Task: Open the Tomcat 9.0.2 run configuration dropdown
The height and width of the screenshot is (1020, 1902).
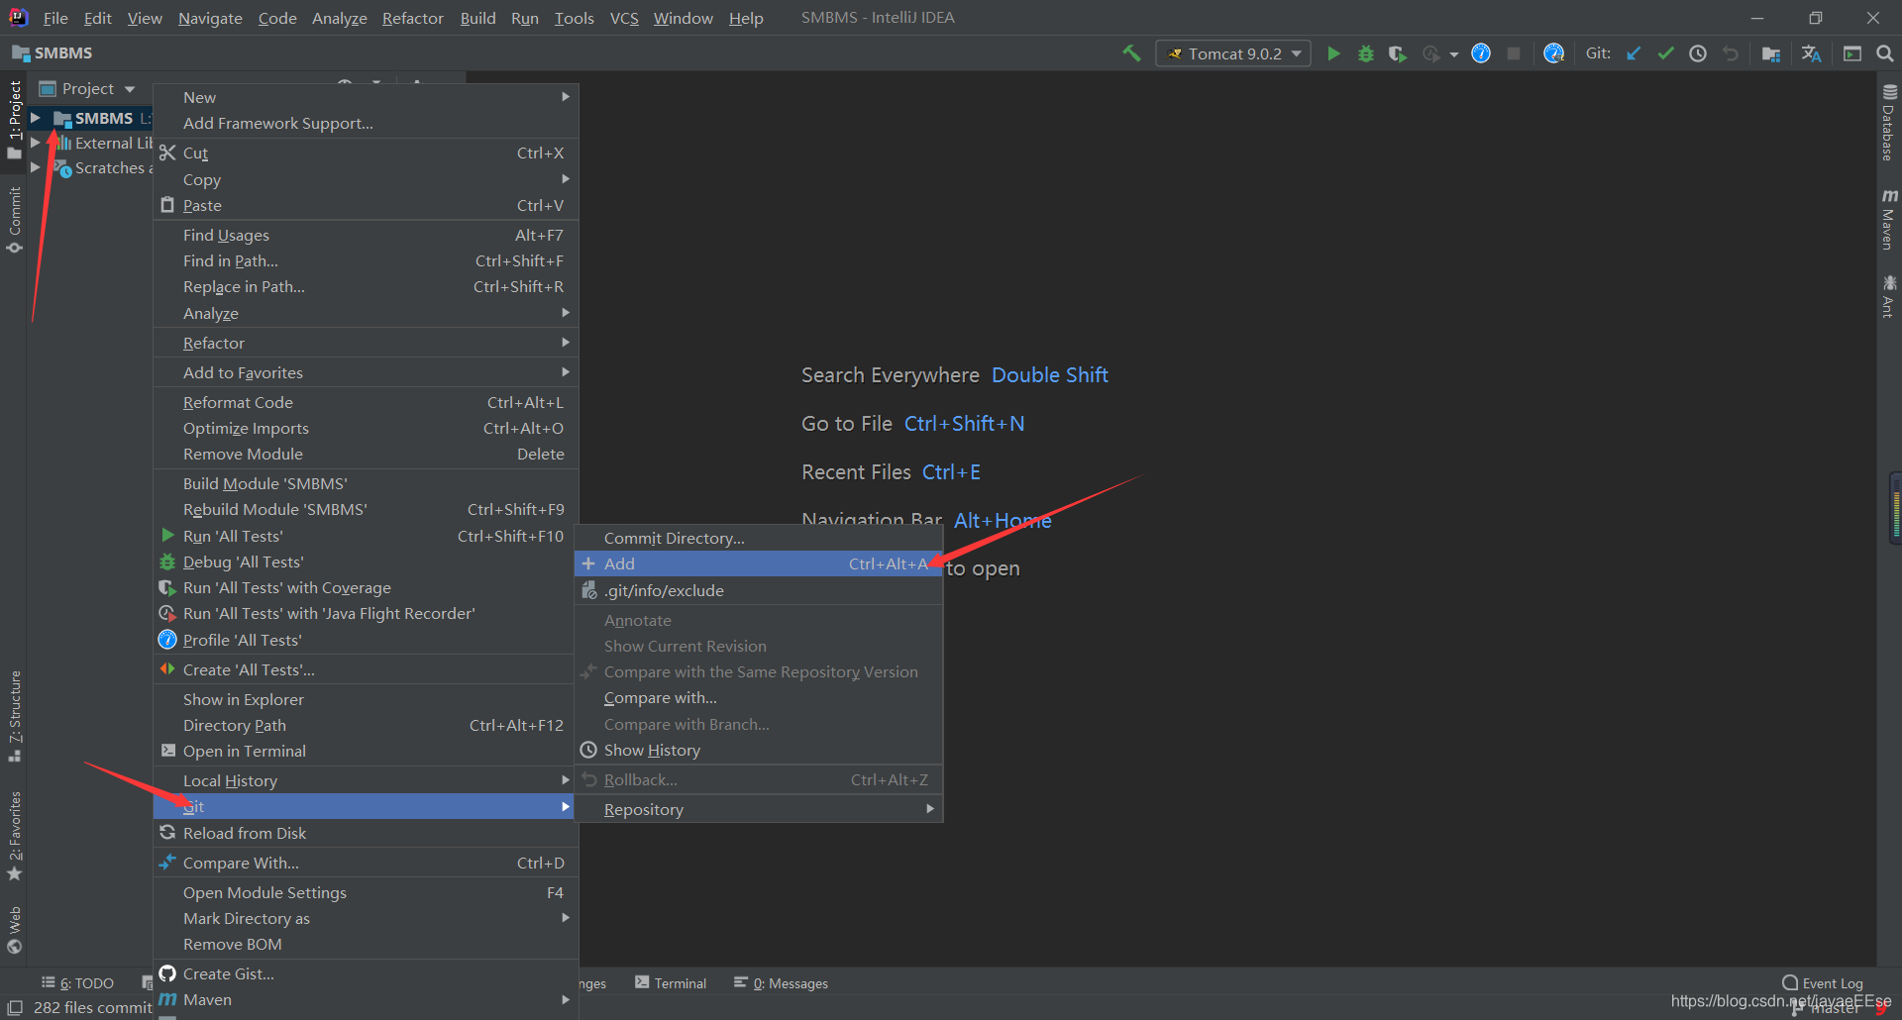Action: pos(1233,53)
